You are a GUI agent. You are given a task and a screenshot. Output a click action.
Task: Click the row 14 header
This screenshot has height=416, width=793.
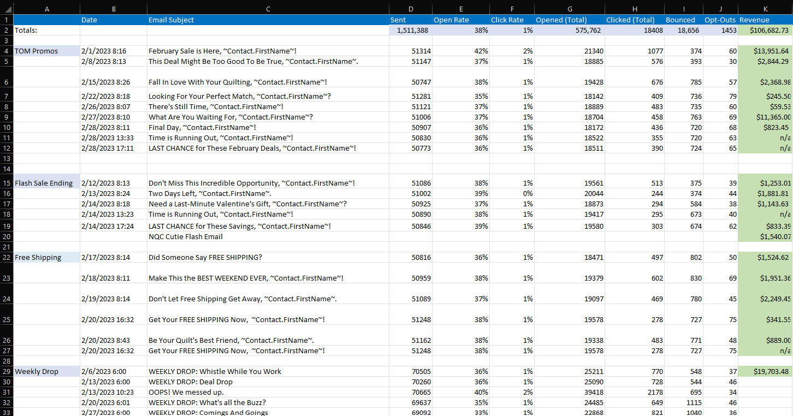tap(6, 169)
